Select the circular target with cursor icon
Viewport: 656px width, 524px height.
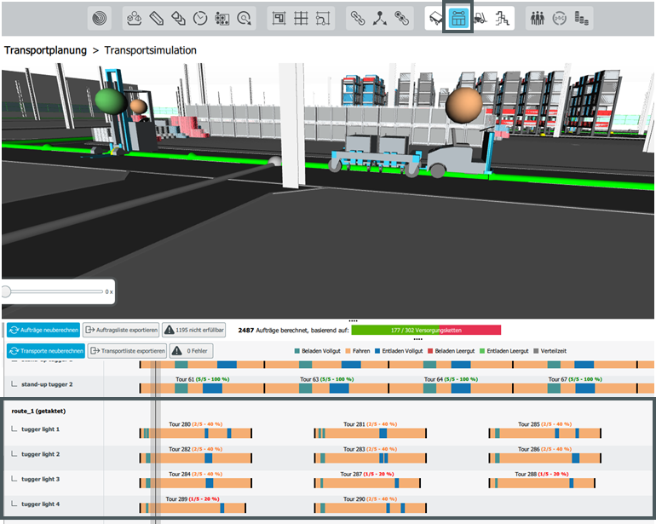click(244, 19)
